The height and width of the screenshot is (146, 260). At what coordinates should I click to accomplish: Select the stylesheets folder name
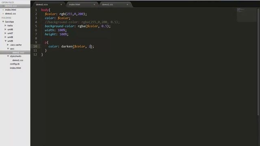point(15,56)
